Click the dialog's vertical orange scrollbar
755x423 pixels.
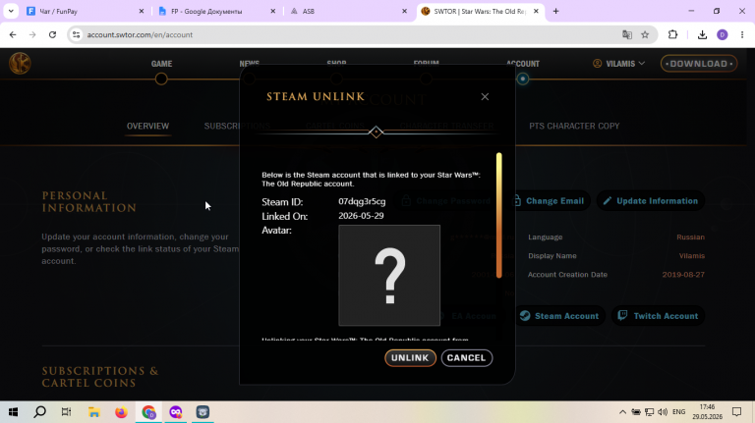click(x=498, y=215)
